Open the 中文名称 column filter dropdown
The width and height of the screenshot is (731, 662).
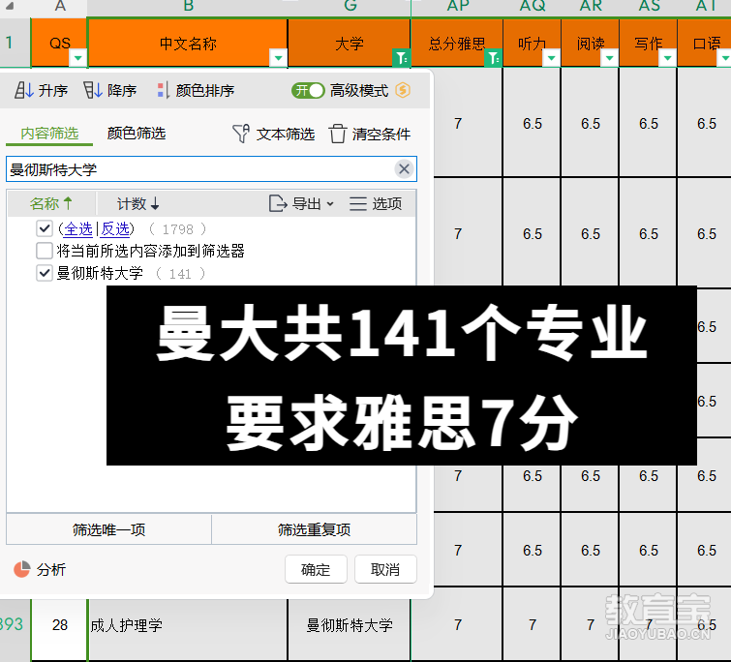(278, 58)
